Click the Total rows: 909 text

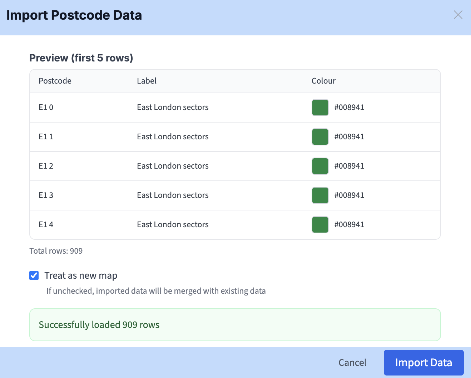click(56, 251)
